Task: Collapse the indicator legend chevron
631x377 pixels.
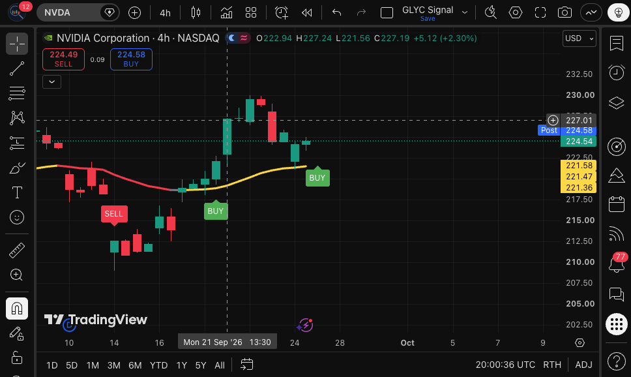Action: point(52,82)
